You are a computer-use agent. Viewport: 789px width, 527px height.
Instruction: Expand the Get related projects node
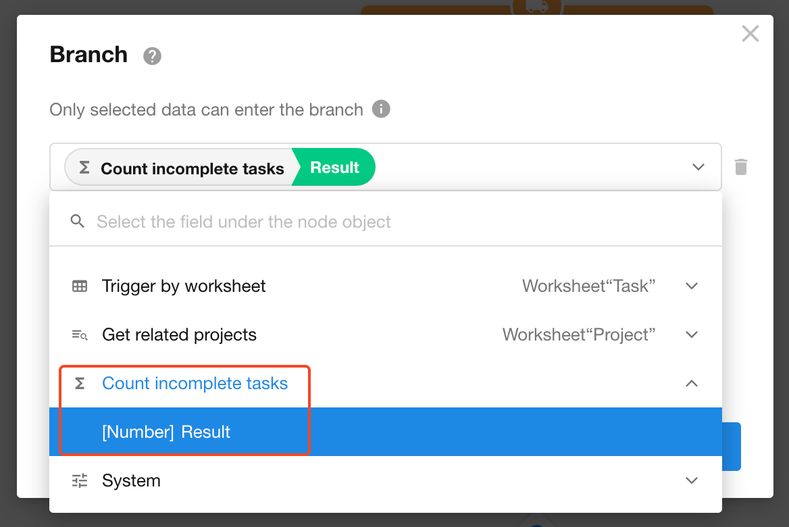point(691,335)
